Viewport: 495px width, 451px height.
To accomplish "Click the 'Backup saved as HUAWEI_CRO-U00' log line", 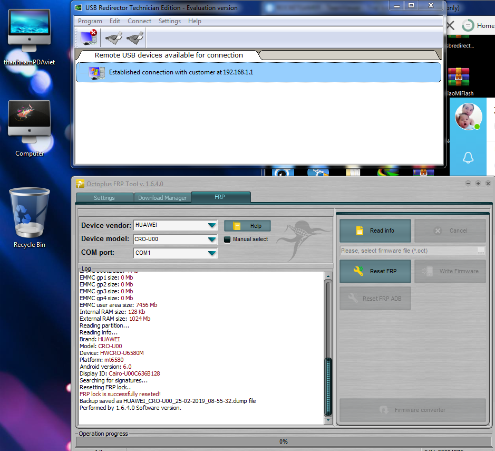I will pyautogui.click(x=168, y=401).
